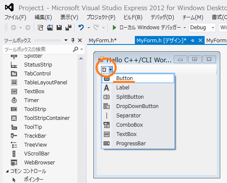Undo the last action
This screenshot has width=227, height=183.
81,28
